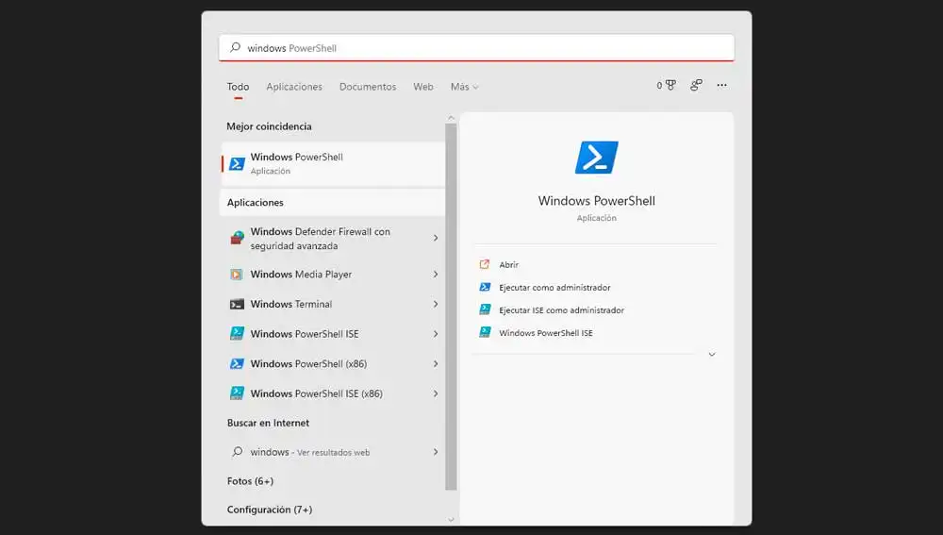Expand 'windows' web results chevron
The height and width of the screenshot is (535, 943).
click(x=436, y=452)
